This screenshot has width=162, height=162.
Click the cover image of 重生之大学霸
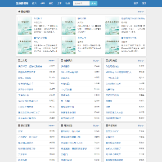click(x=25, y=45)
